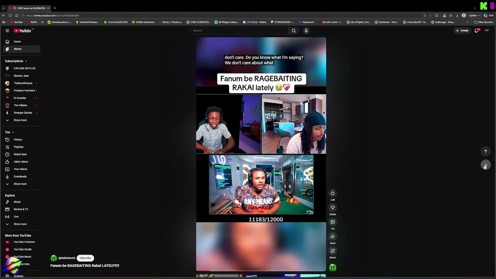Click the YouTube search field
The image size is (496, 279).
[x=239, y=31]
